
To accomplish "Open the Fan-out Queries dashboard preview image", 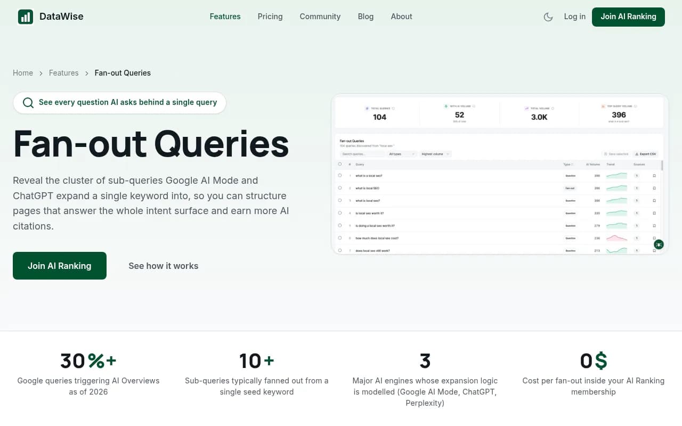I will point(500,174).
